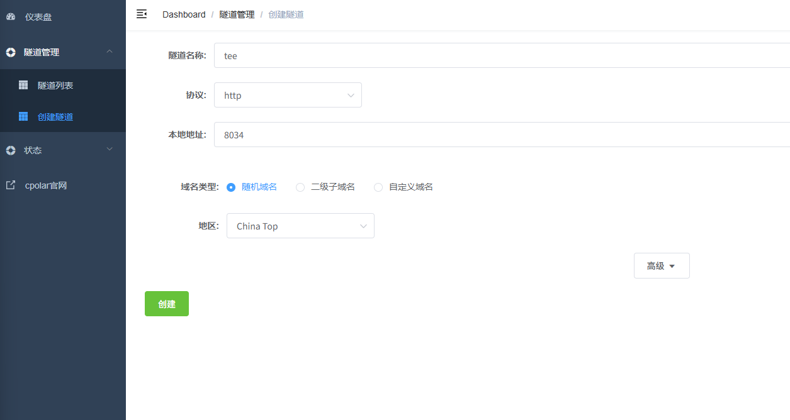Open 隧道列表 in the sidebar

pos(55,85)
